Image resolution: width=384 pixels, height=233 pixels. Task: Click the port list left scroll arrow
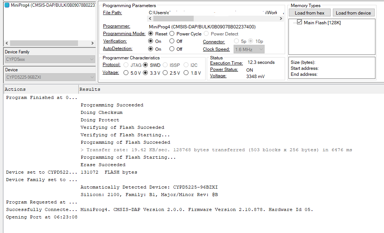6,43
